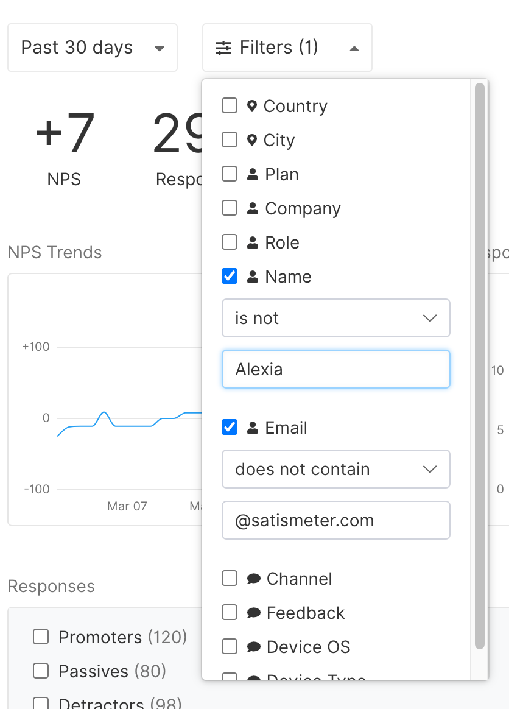Screen dimensions: 509x709
Task: Click the Name value field containing Alexia
Action: (x=336, y=369)
